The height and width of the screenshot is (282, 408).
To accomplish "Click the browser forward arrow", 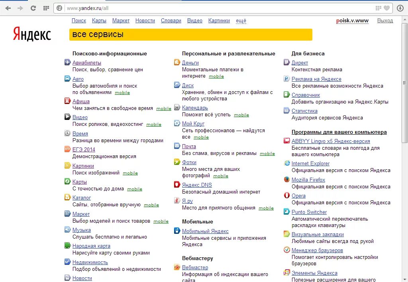I will (20, 8).
